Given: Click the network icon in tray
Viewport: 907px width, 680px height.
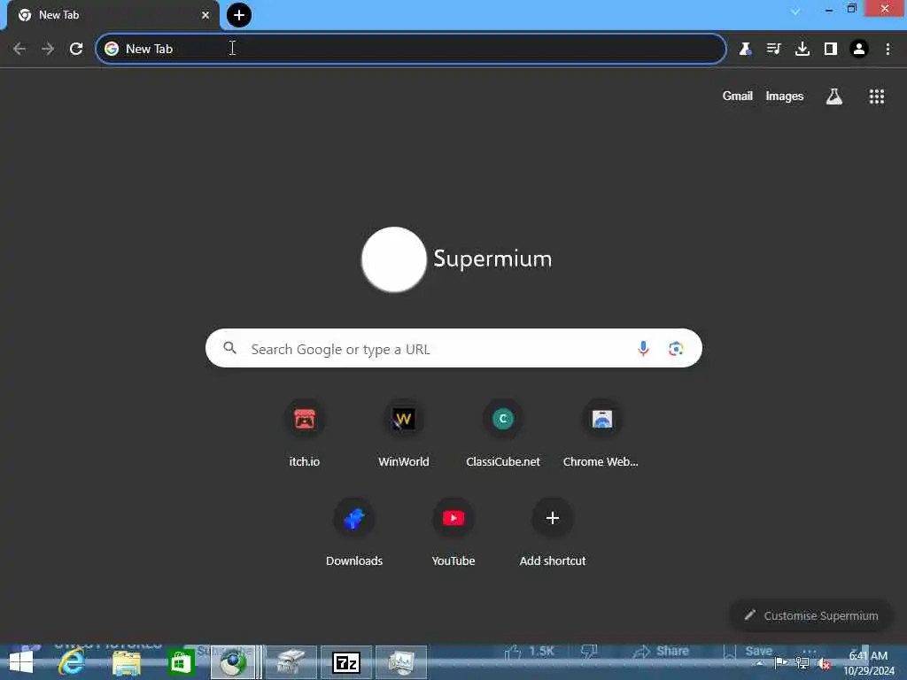Looking at the screenshot, I should (x=802, y=662).
